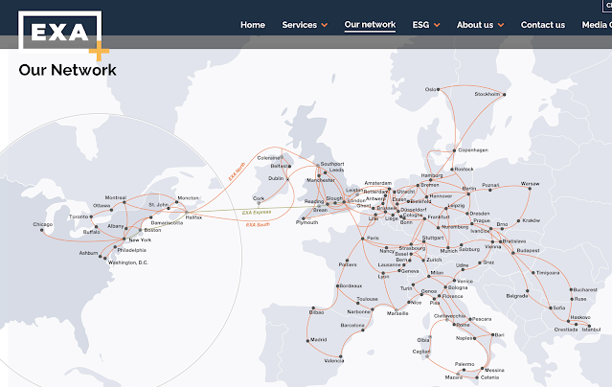Click the Bordeaux network node
This screenshot has width=612, height=387.
[x=338, y=285]
